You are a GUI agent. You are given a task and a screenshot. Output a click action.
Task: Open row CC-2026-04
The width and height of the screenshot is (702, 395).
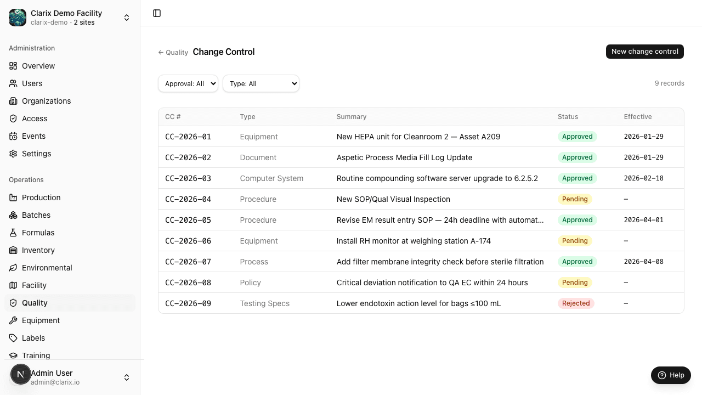point(421,199)
